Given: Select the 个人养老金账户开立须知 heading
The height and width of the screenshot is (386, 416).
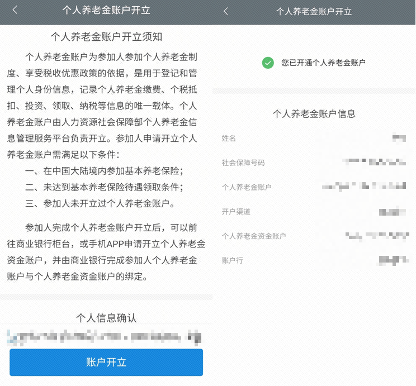Looking at the screenshot, I should click(x=106, y=37).
